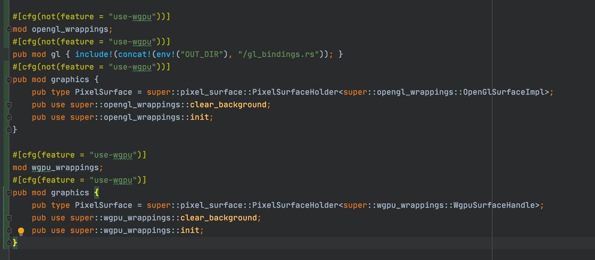Click 'WgpuSurfaceHandle' type name
The height and width of the screenshot is (260, 595).
click(494, 205)
